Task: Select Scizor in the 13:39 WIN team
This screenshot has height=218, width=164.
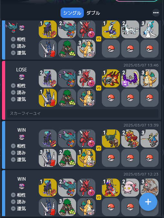Action: click(86, 139)
